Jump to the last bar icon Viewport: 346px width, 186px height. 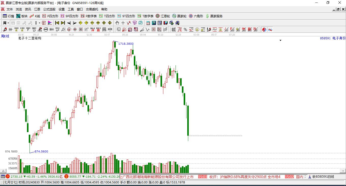point(63,23)
